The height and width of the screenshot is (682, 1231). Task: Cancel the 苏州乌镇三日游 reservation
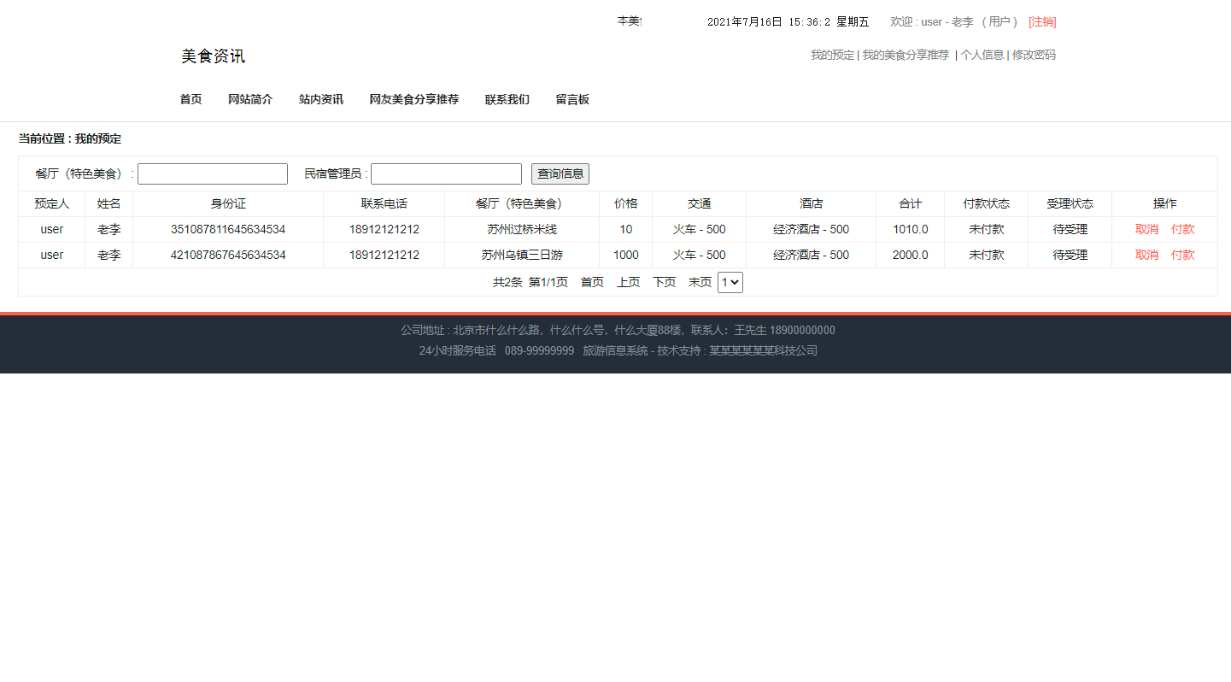click(x=1146, y=255)
